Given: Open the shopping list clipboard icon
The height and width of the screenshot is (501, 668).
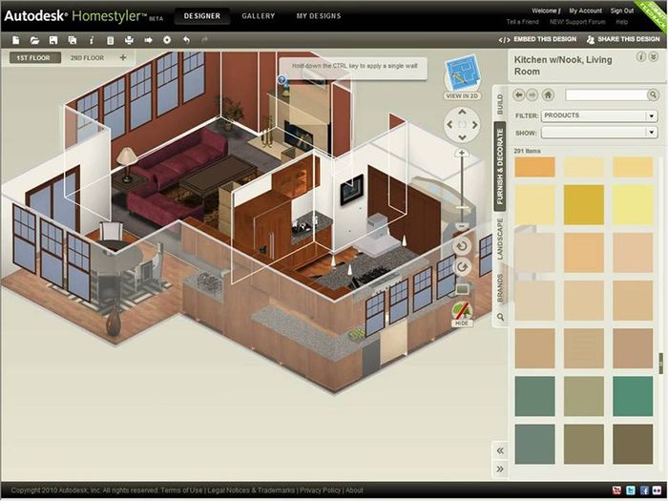Looking at the screenshot, I should point(111,40).
